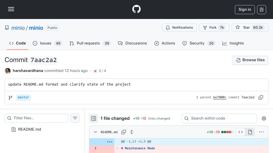The height and width of the screenshot is (153, 273).
Task: Open appearance settings sliders icon
Action: point(262,10)
